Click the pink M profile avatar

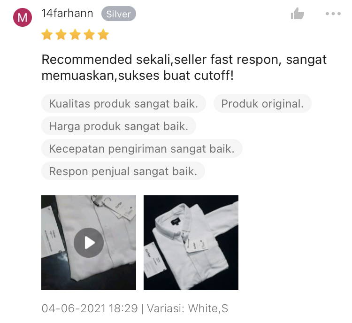pos(23,17)
